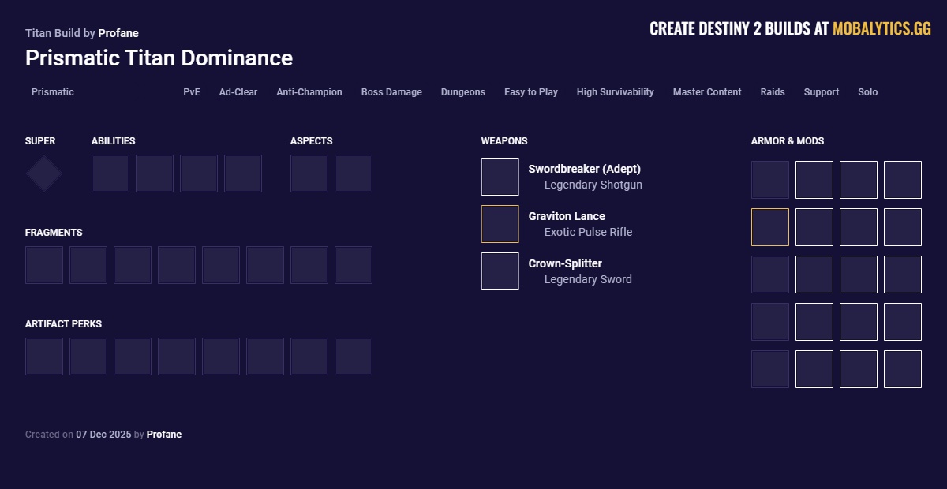Screen dimensions: 947x489
Task: Open the last Fragments slot
Action: [354, 264]
